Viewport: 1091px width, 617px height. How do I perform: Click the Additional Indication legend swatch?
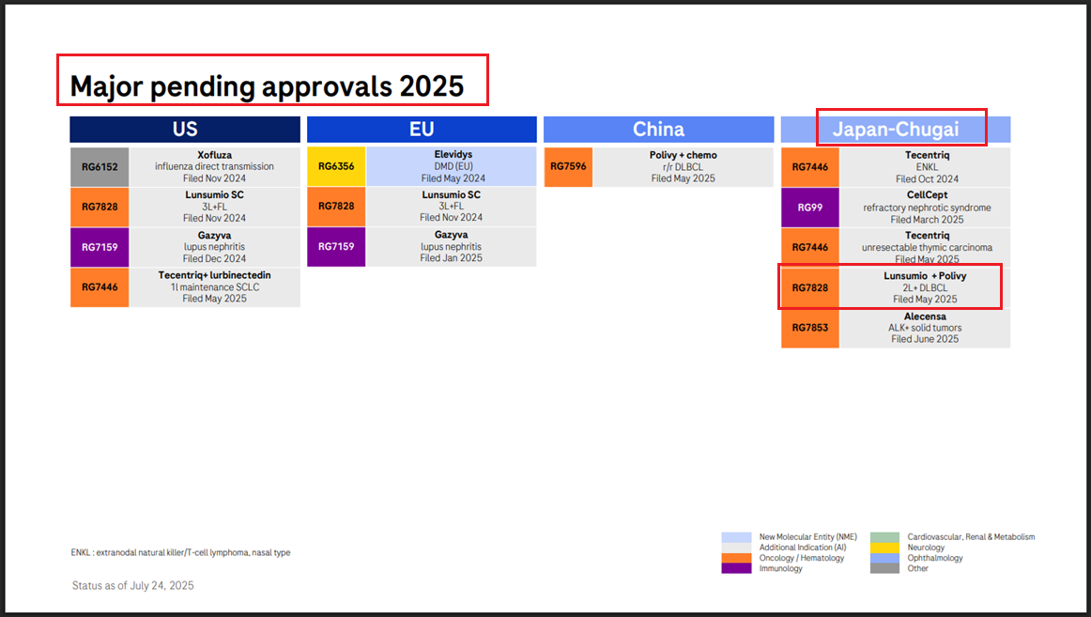tap(736, 548)
